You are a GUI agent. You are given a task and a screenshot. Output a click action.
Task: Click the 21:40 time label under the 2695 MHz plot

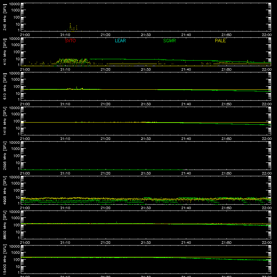tap(186, 173)
